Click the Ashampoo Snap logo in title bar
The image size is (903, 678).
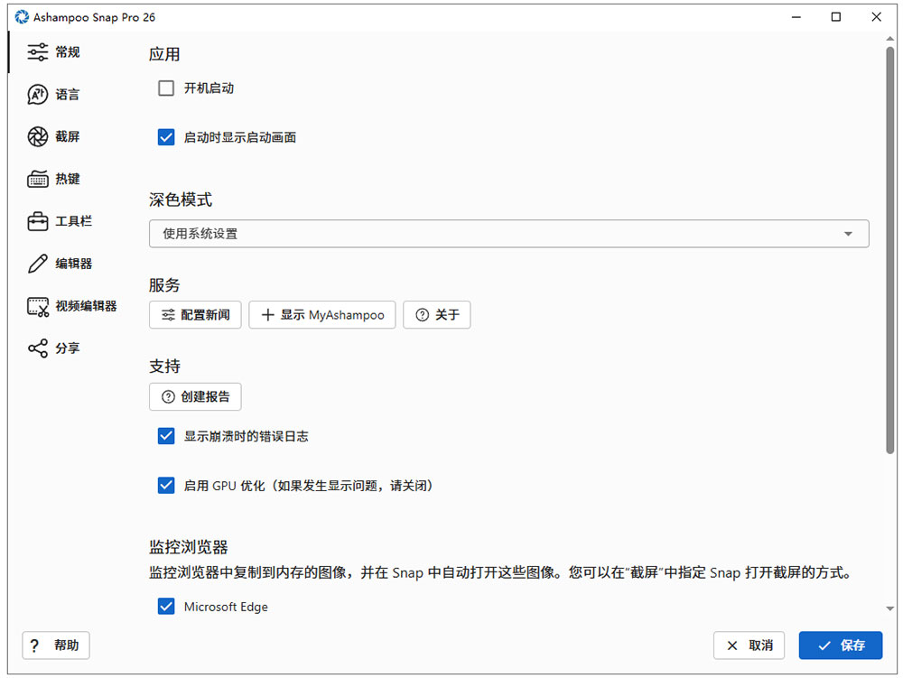pyautogui.click(x=22, y=17)
